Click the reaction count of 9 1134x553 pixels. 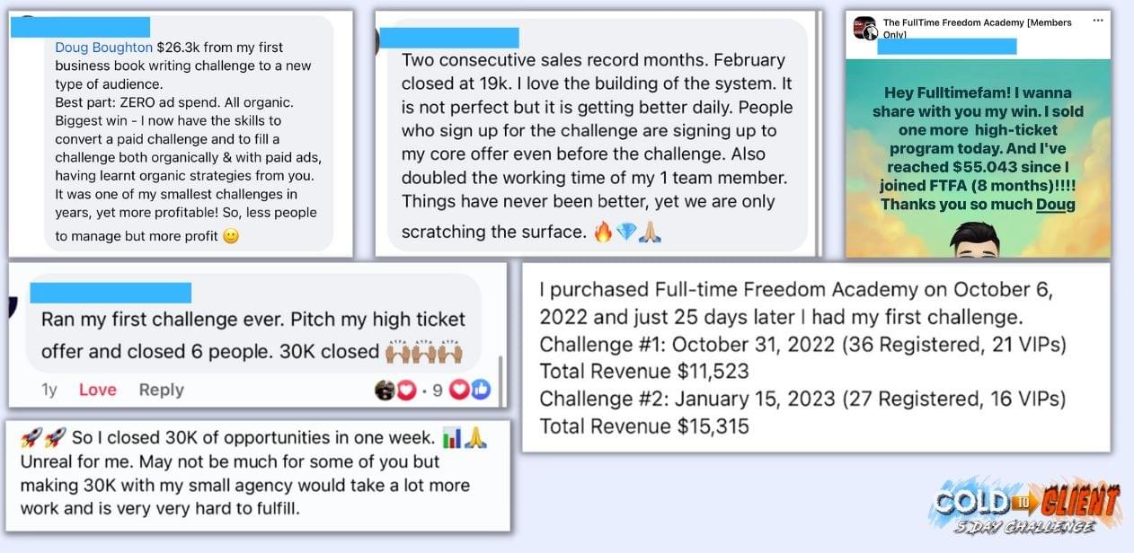pos(438,390)
